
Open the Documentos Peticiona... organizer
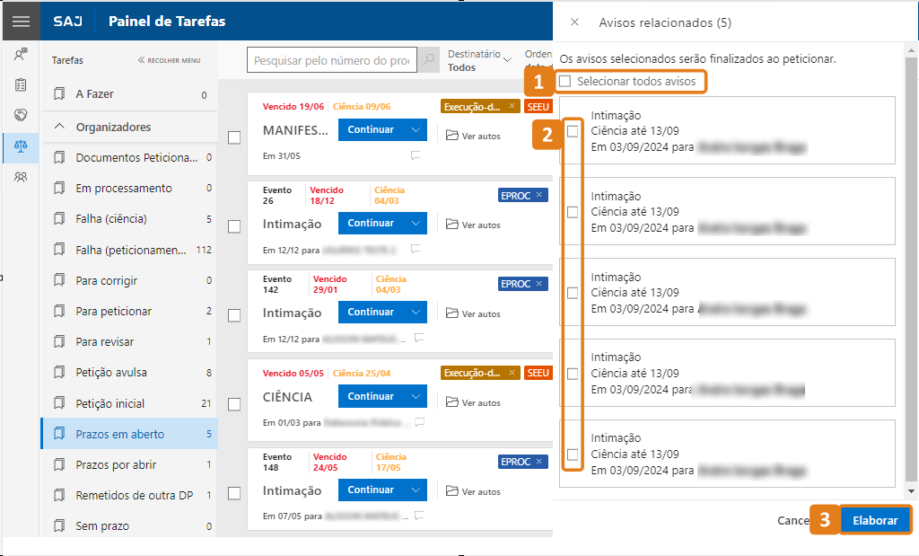pos(129,158)
